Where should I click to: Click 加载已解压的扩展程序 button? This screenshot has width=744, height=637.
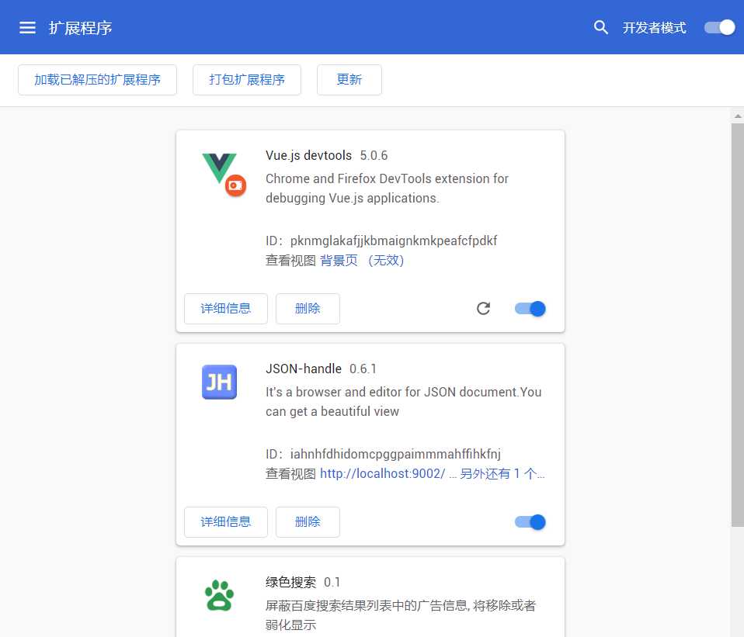tap(97, 80)
